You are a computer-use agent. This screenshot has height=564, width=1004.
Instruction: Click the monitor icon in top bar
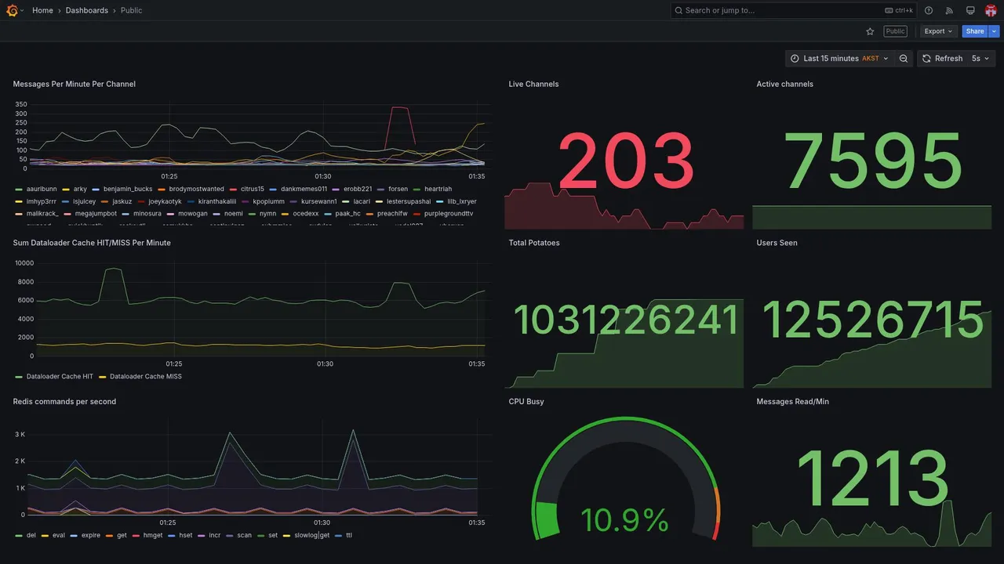[x=970, y=10]
